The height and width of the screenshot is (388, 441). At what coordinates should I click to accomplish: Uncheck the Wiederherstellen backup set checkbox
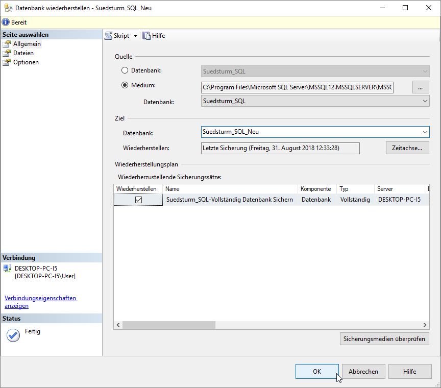[138, 200]
